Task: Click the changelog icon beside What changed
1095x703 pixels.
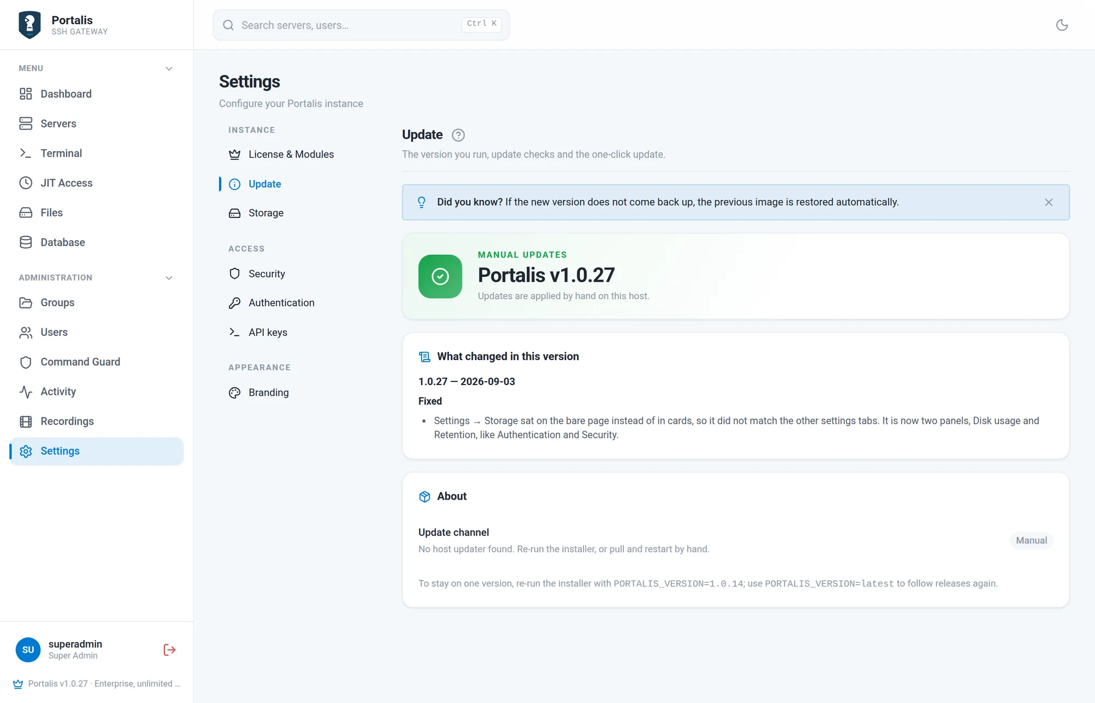Action: coord(424,357)
